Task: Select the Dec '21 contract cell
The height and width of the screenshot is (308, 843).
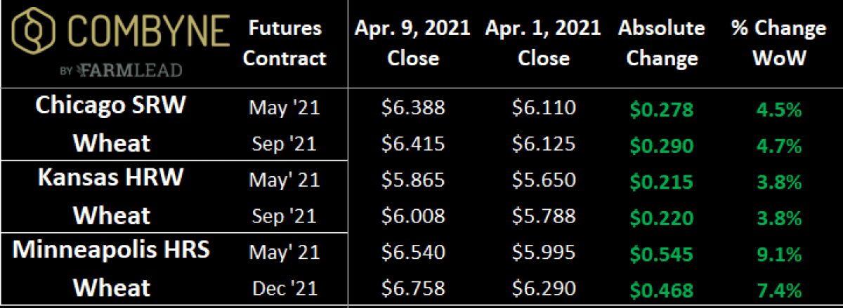Action: click(x=285, y=288)
